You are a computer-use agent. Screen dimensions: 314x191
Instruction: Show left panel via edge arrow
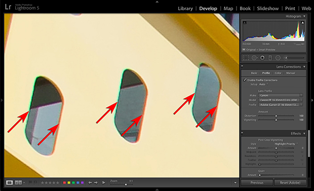coord(2,100)
